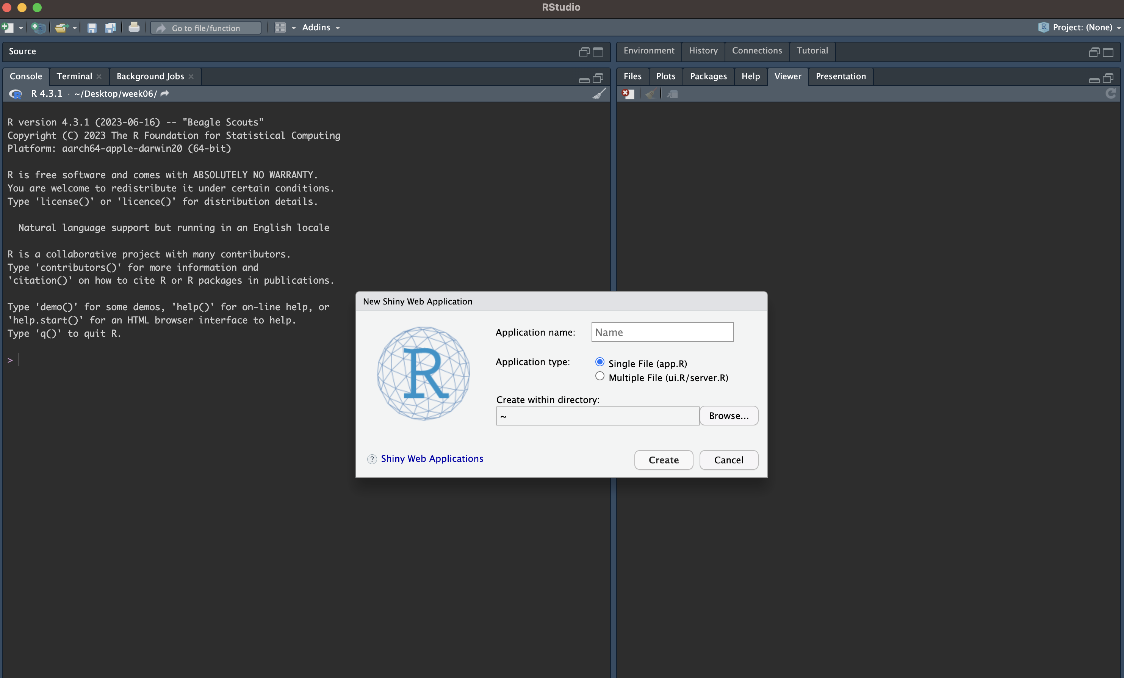
Task: Maximize the Viewer pane
Action: coord(1108,78)
